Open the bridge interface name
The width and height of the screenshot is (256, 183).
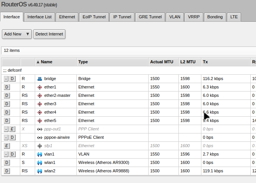point(50,79)
